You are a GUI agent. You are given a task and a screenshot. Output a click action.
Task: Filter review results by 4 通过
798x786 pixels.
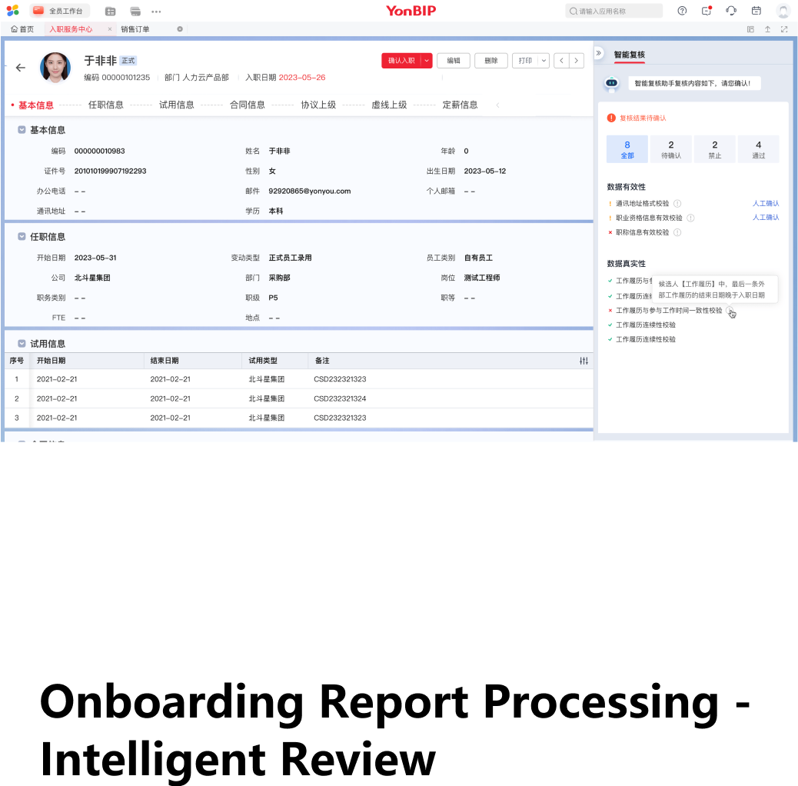(758, 150)
